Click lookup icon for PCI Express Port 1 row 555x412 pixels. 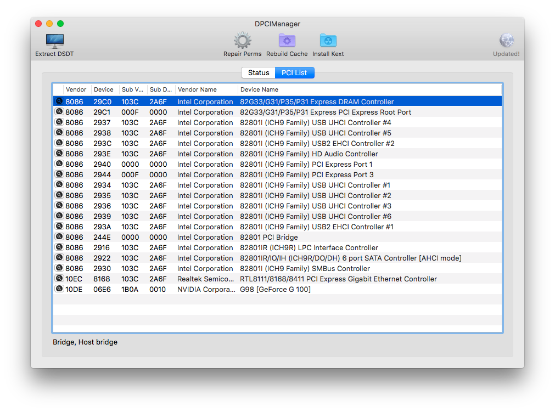coord(59,163)
